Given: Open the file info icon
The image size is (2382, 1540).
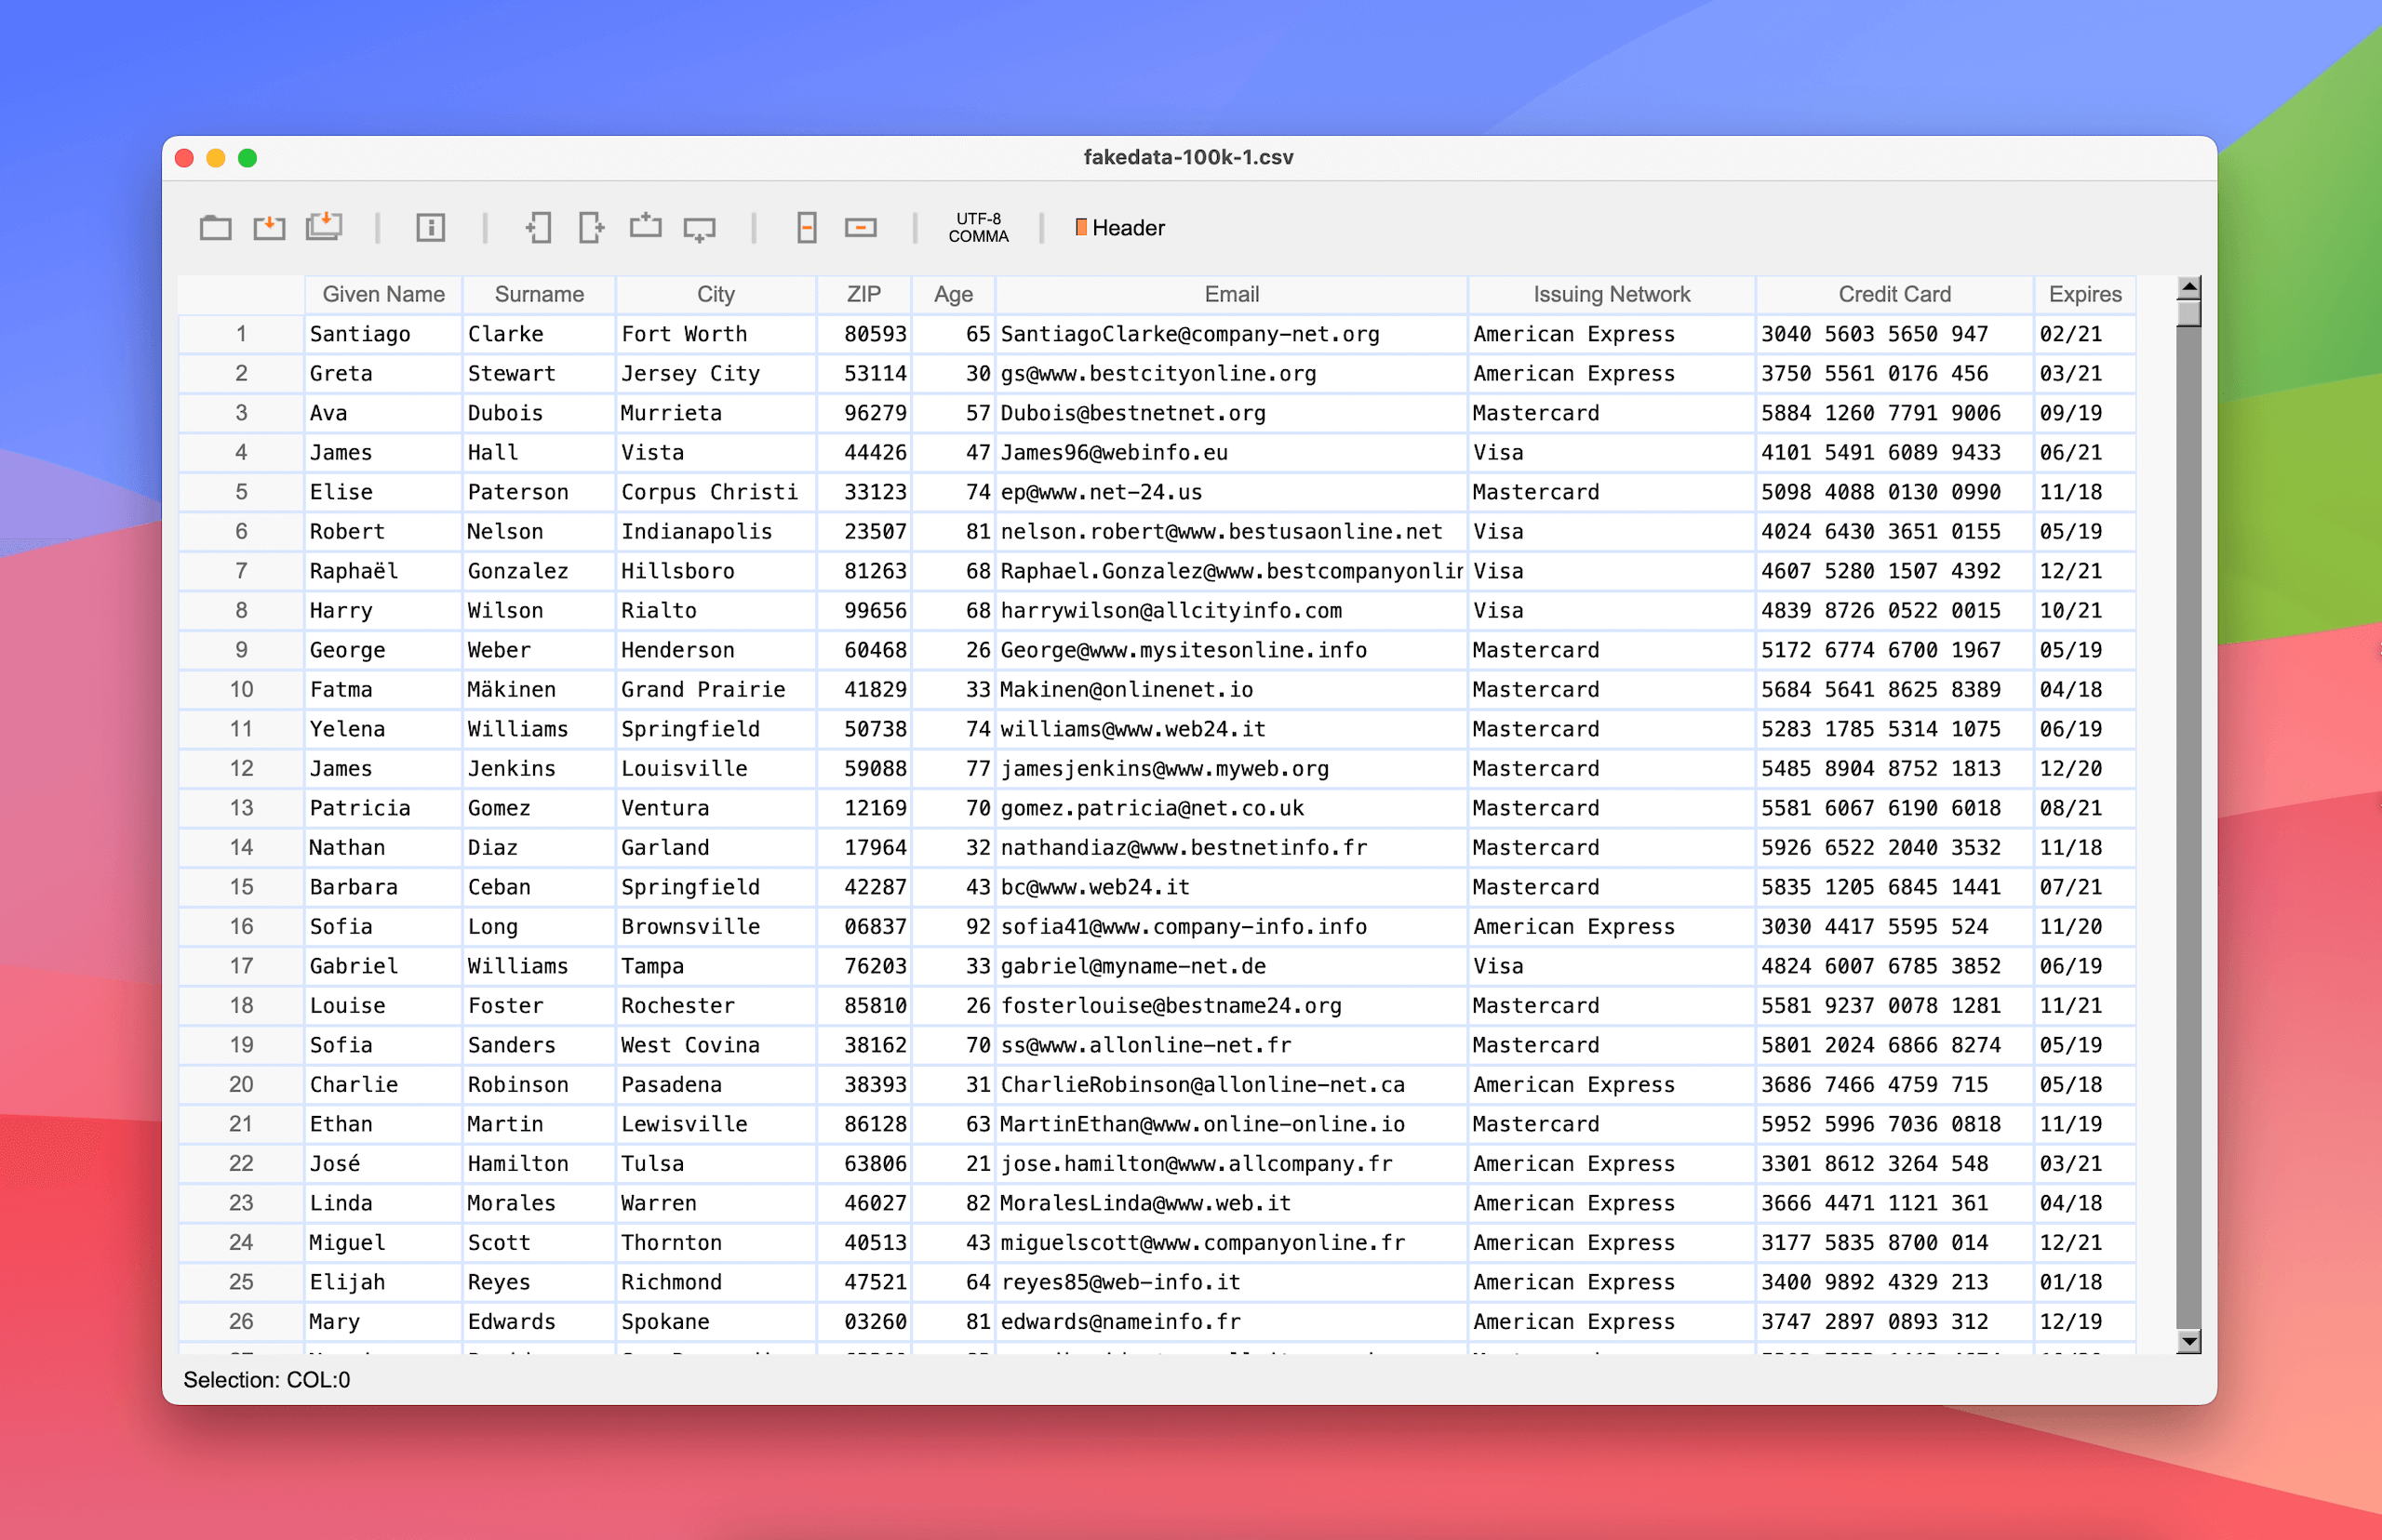Looking at the screenshot, I should coord(430,228).
